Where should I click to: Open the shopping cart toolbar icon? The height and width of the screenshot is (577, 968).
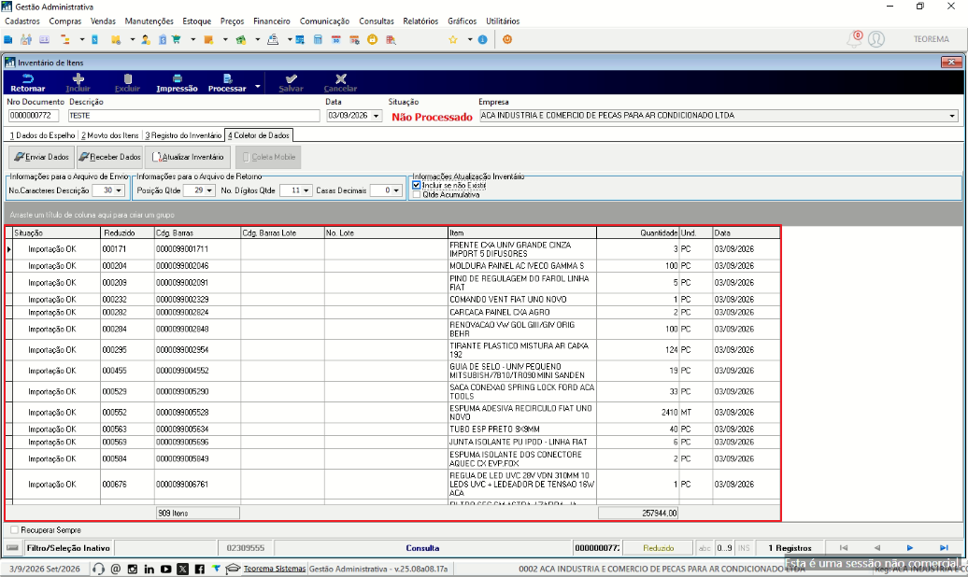tap(177, 39)
